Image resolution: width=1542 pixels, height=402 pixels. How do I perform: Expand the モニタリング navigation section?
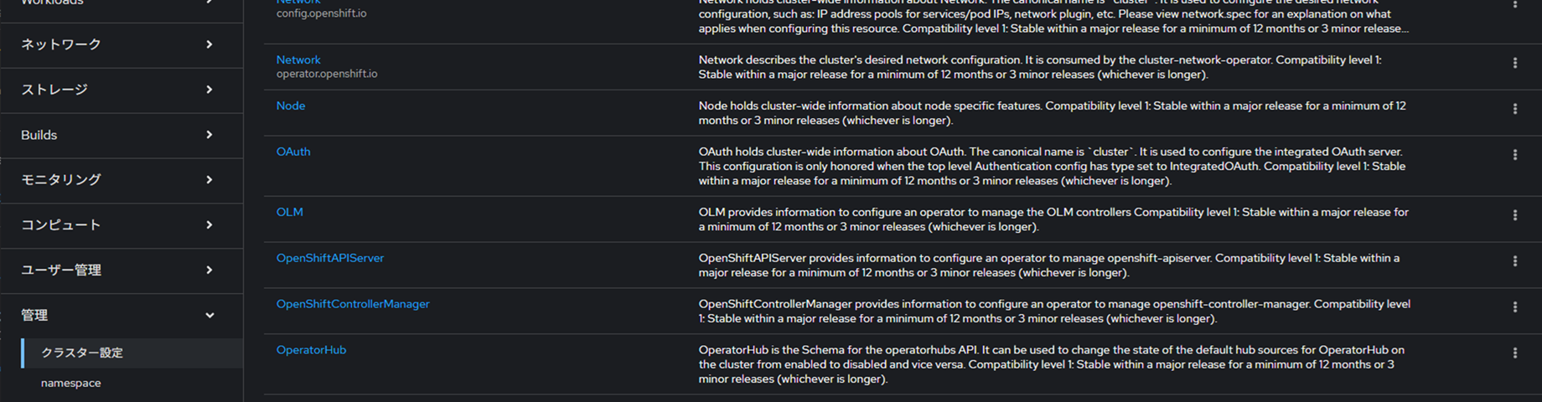tap(117, 180)
